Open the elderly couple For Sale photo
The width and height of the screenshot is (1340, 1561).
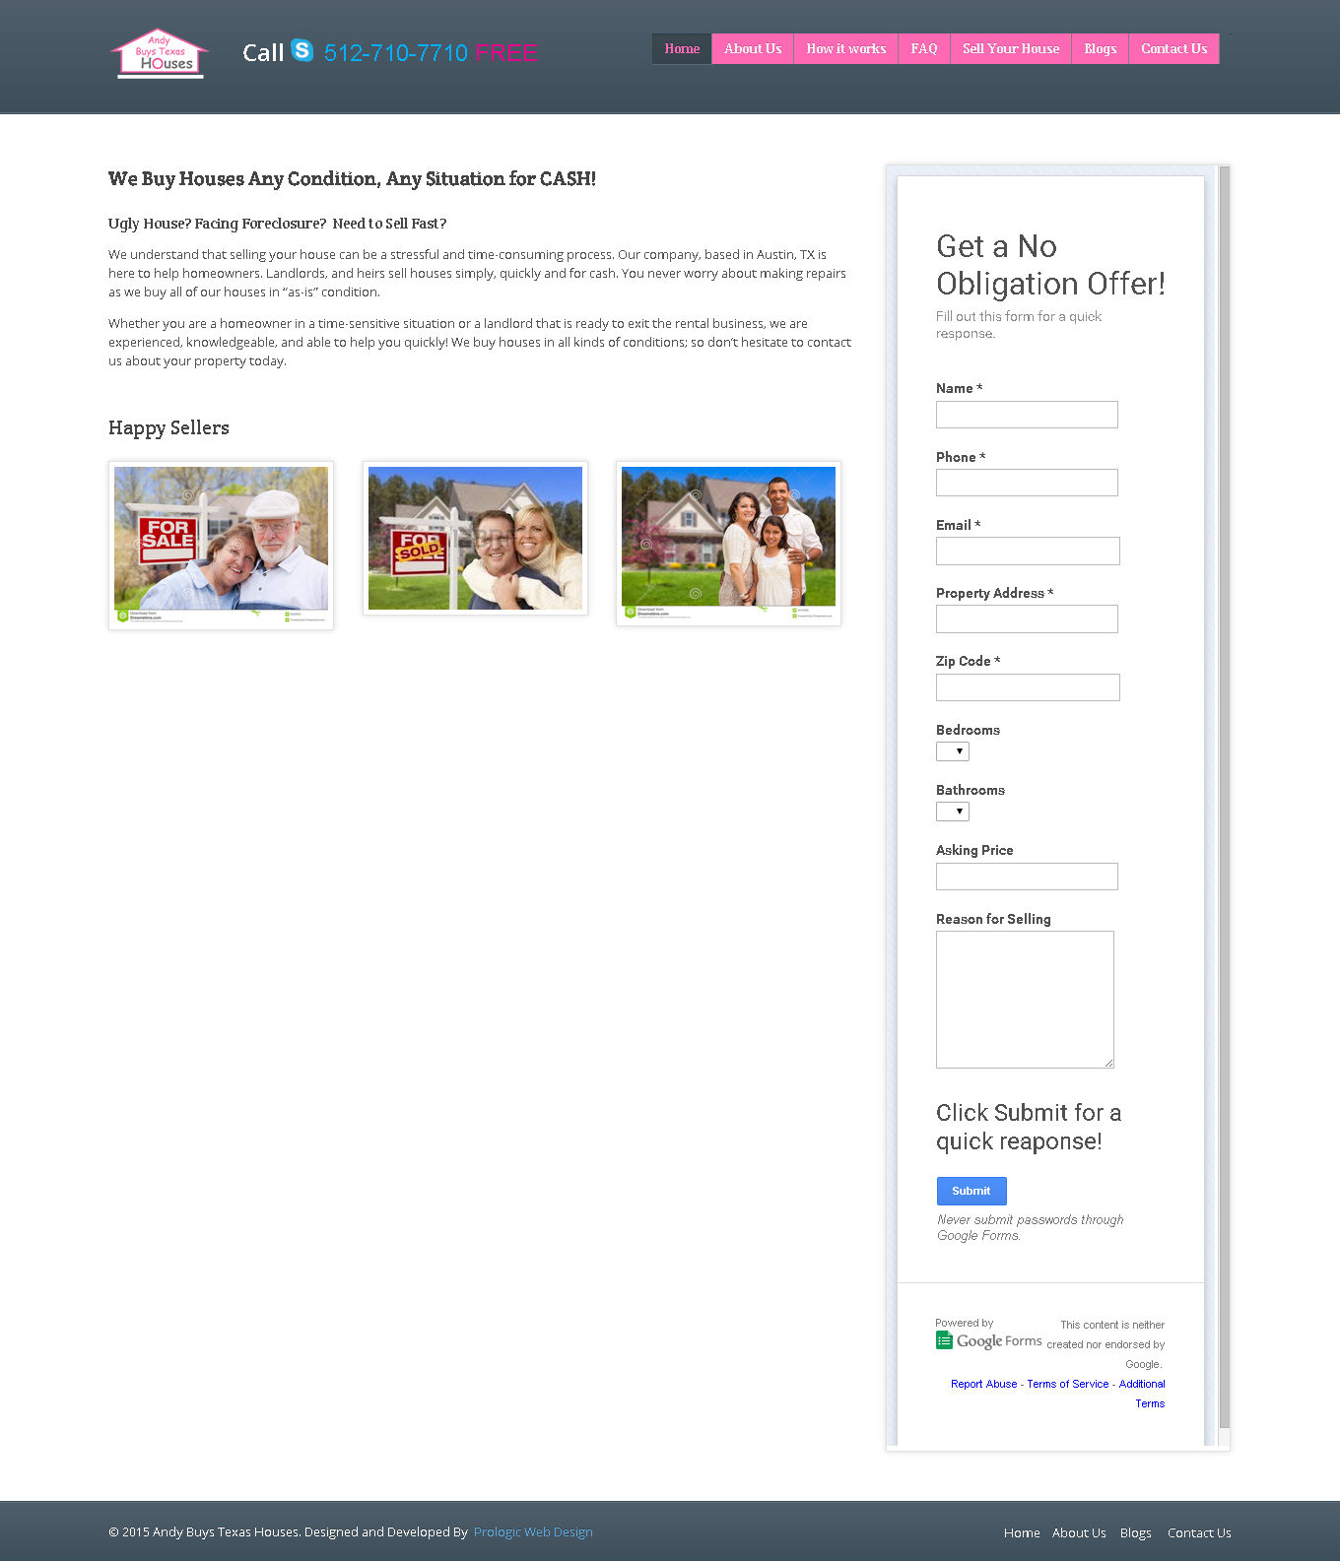[x=221, y=545]
